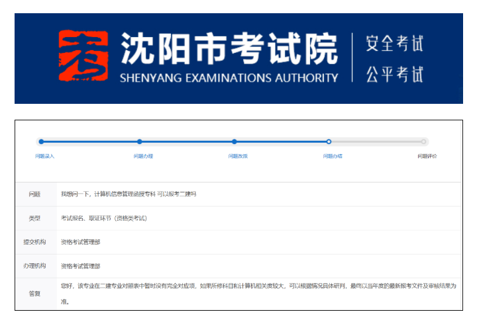477x326 pixels.
Task: Click the 类型 row header
Action: (x=34, y=218)
